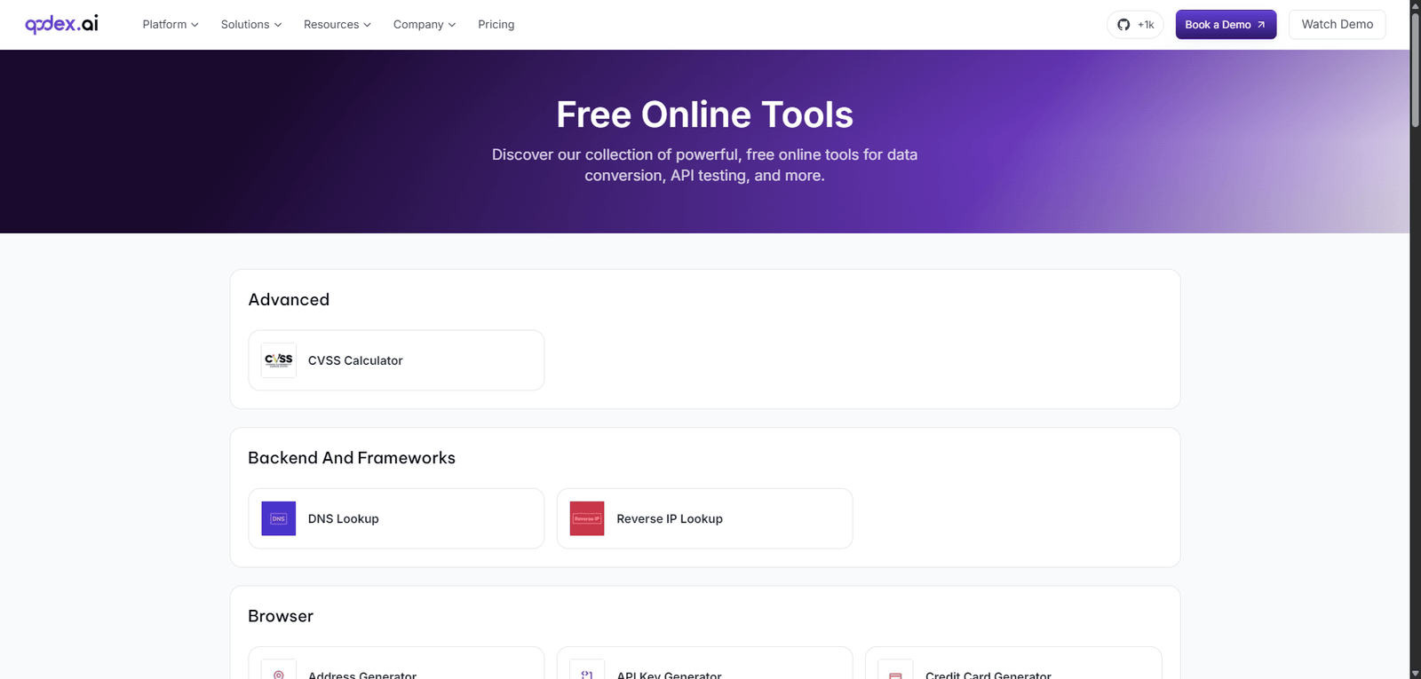Expand the Solutions dropdown menu
The image size is (1421, 679).
[251, 25]
